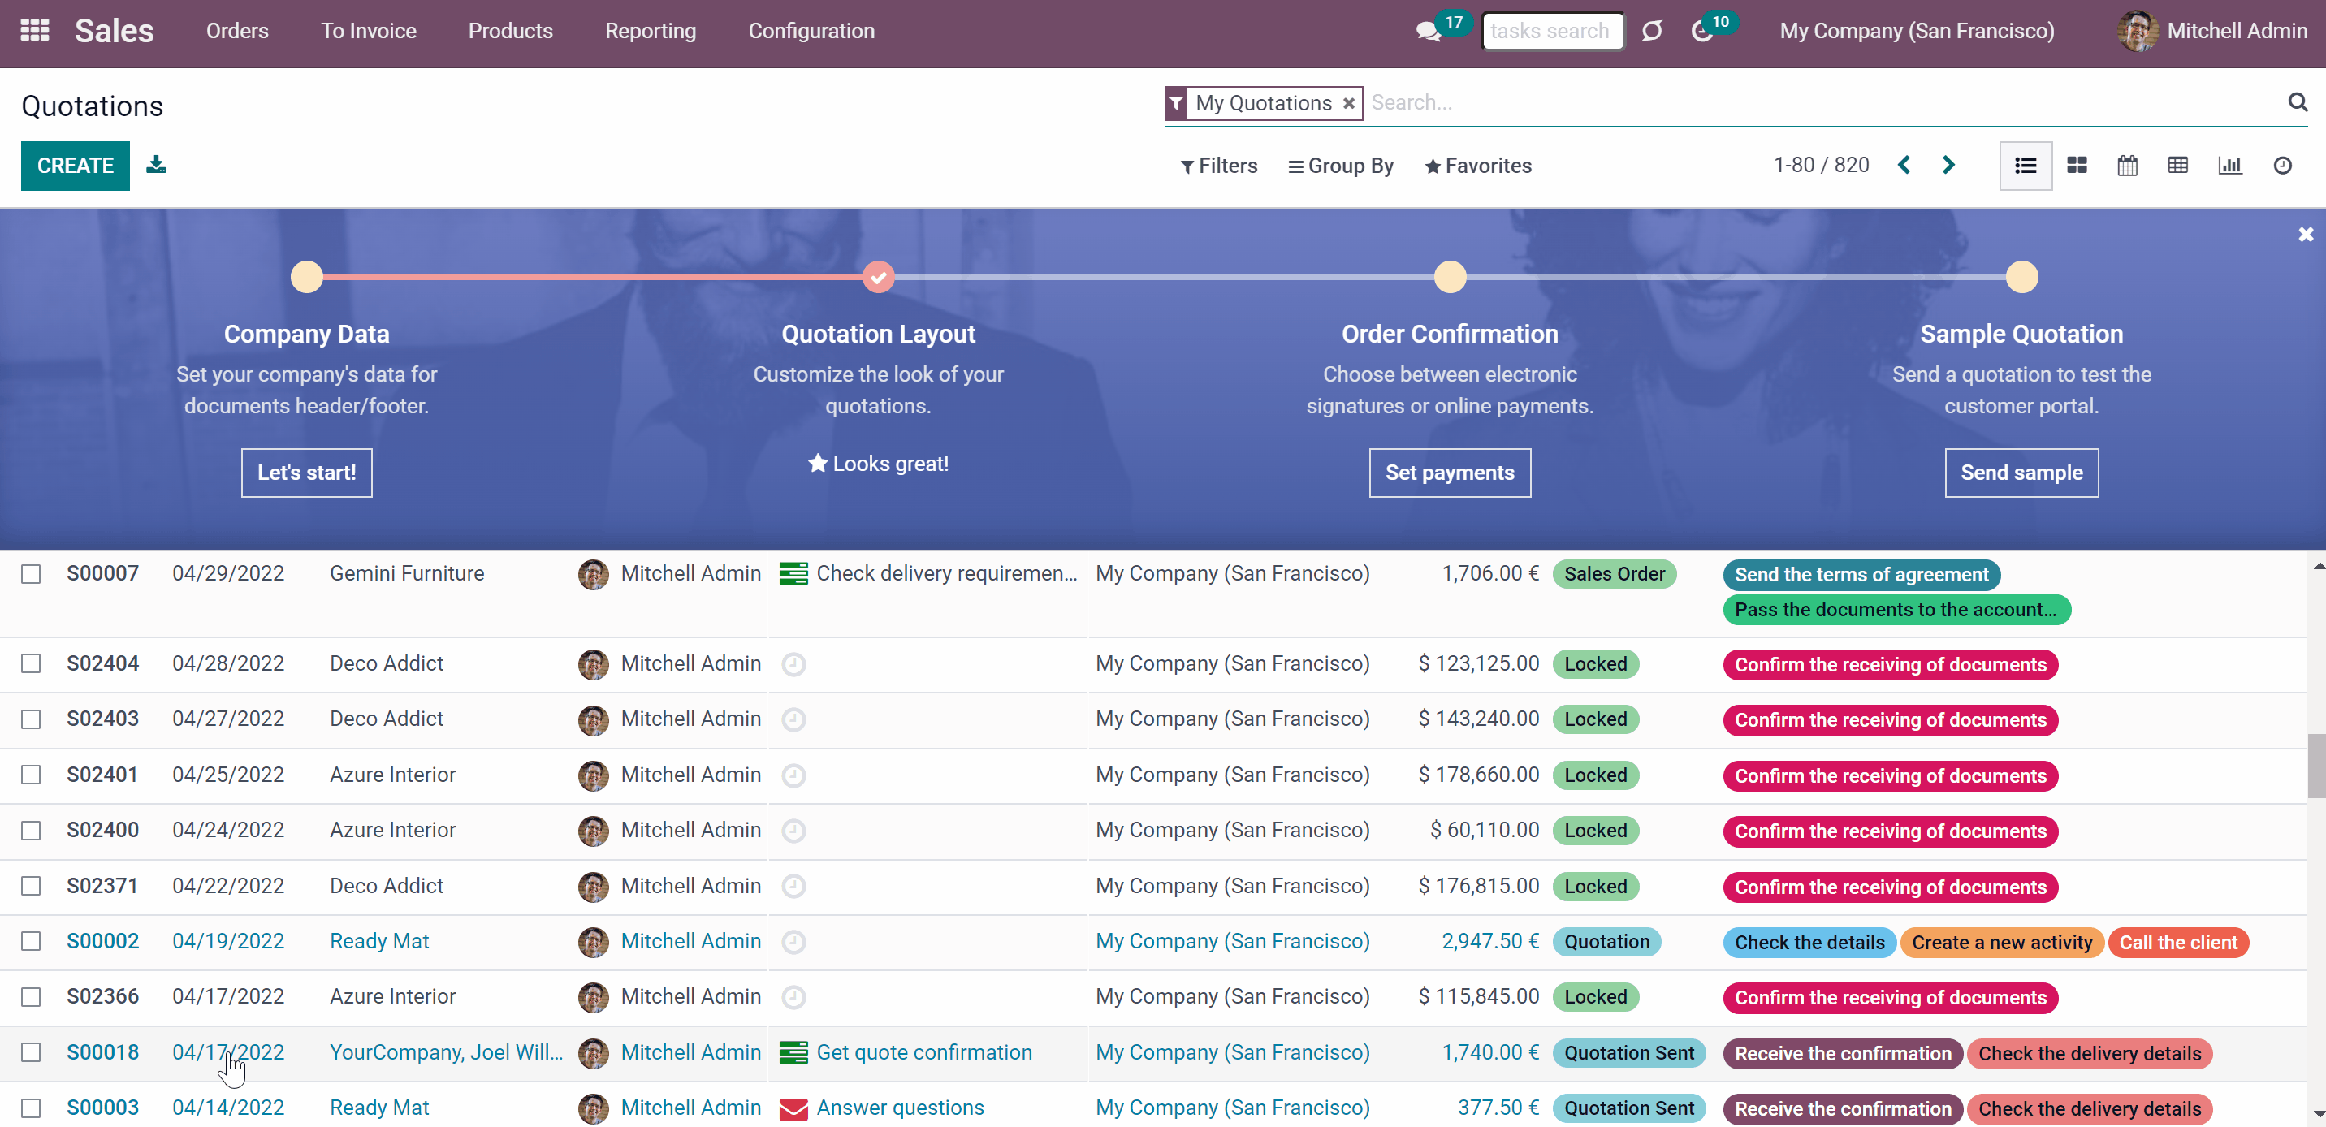Click the Send sample button
The width and height of the screenshot is (2326, 1127).
click(x=2021, y=473)
